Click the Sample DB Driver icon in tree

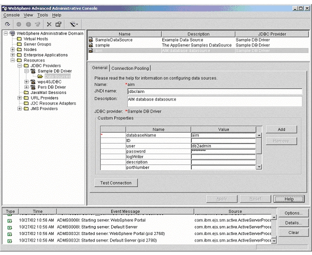click(x=33, y=71)
